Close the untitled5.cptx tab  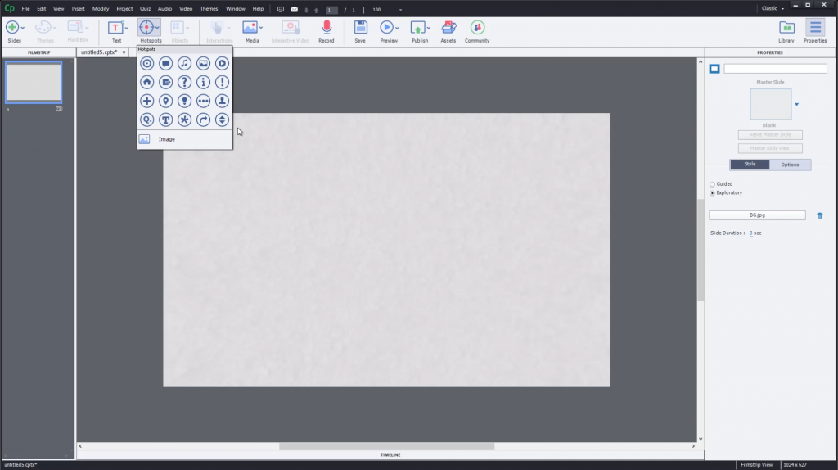124,52
